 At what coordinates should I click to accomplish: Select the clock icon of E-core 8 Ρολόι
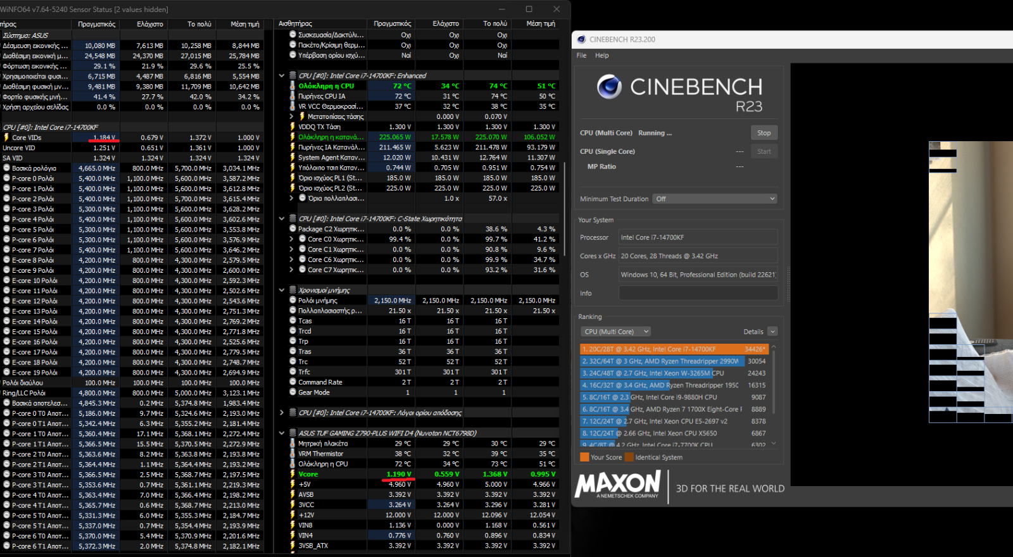(6, 260)
